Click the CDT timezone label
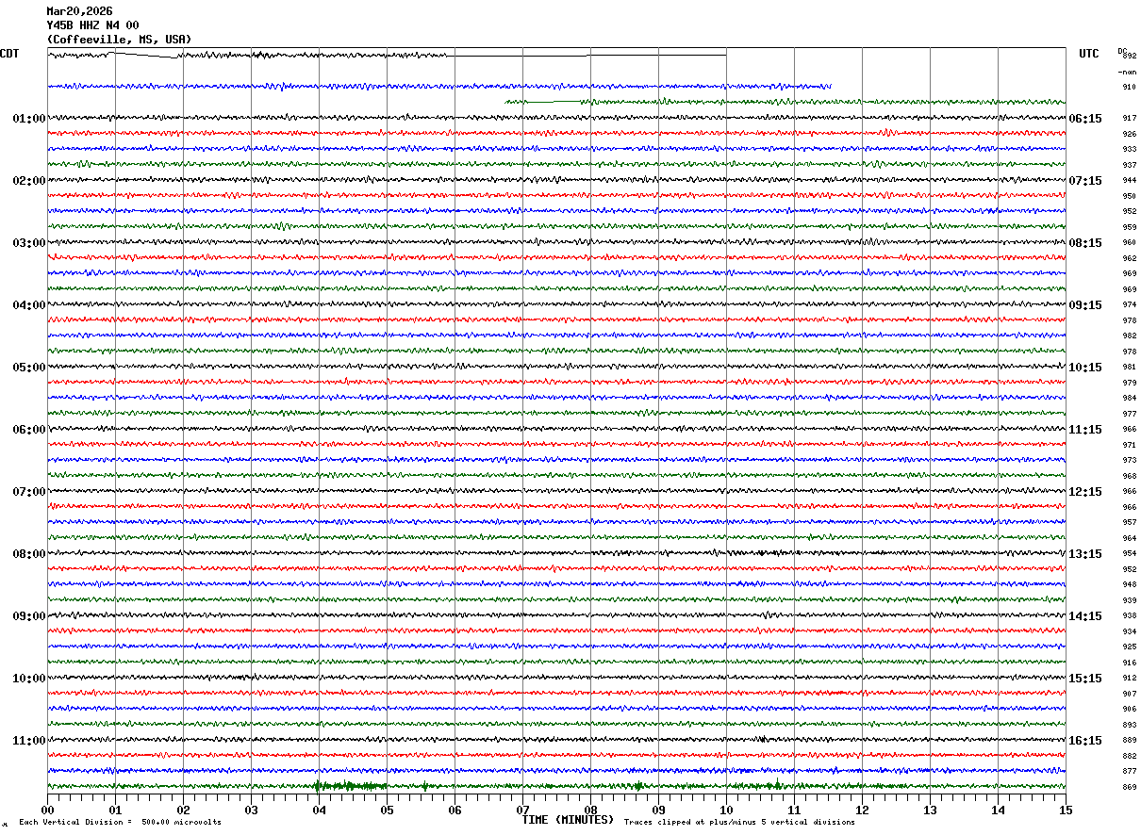This screenshot has height=835, width=1141. click(x=9, y=54)
